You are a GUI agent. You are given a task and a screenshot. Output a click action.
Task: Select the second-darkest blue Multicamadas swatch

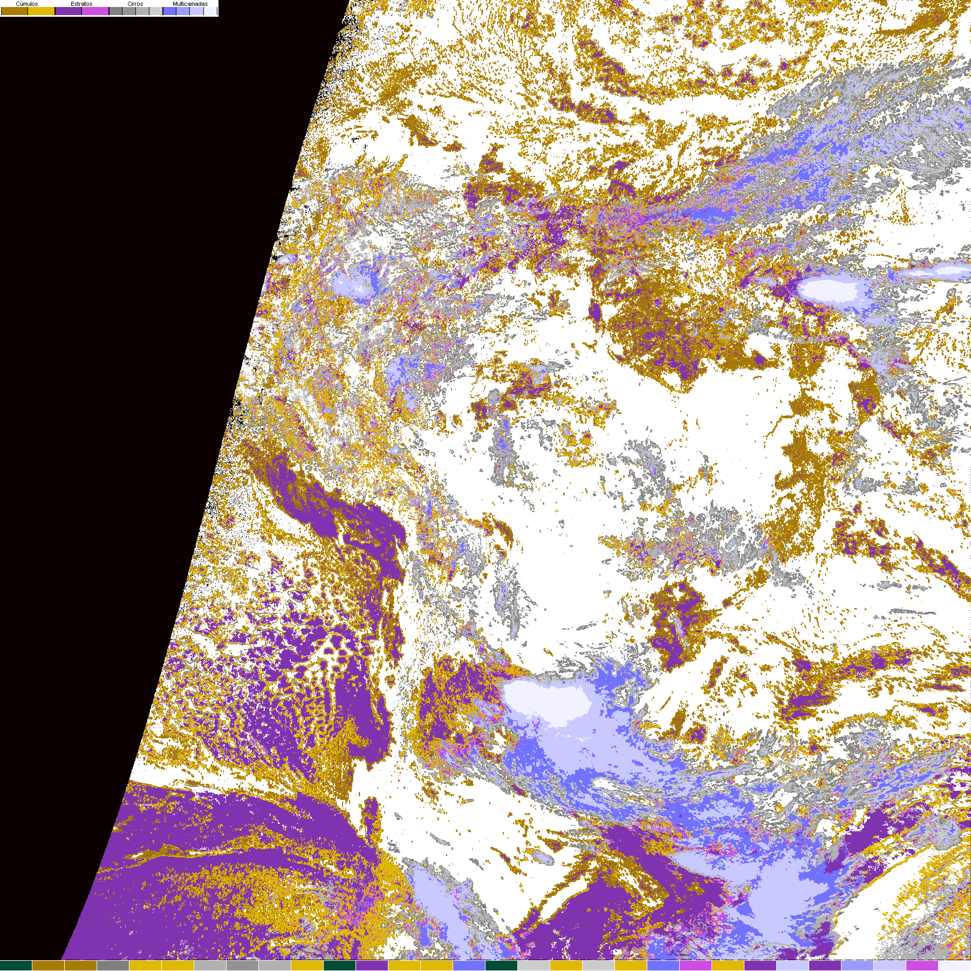183,11
